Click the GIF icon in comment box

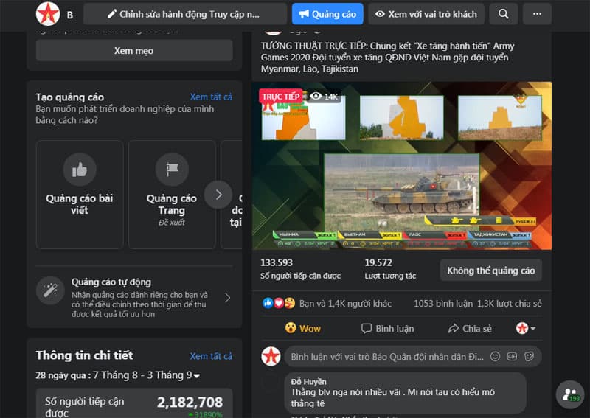pyautogui.click(x=512, y=356)
